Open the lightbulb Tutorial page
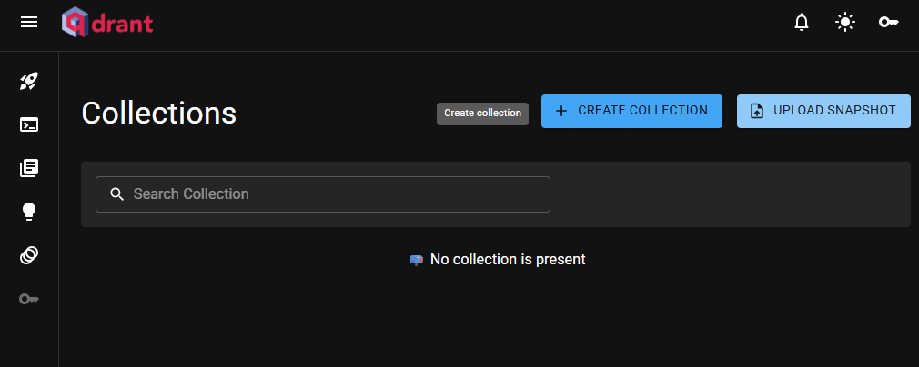The width and height of the screenshot is (919, 367). [29, 212]
